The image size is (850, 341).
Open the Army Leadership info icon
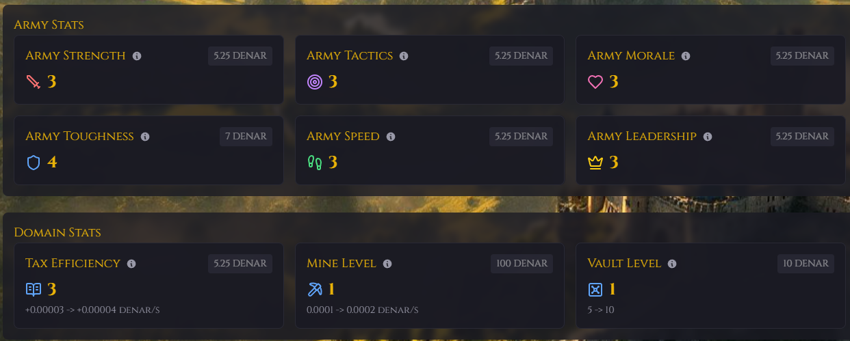(708, 137)
